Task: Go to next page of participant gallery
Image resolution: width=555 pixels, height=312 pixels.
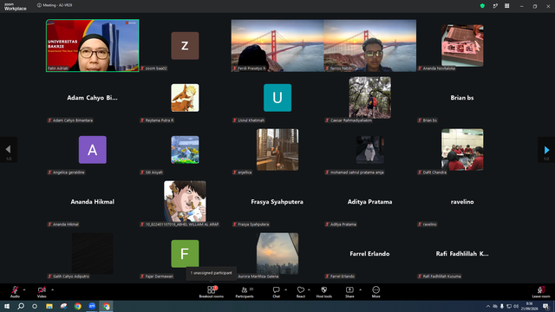Action: coord(546,150)
